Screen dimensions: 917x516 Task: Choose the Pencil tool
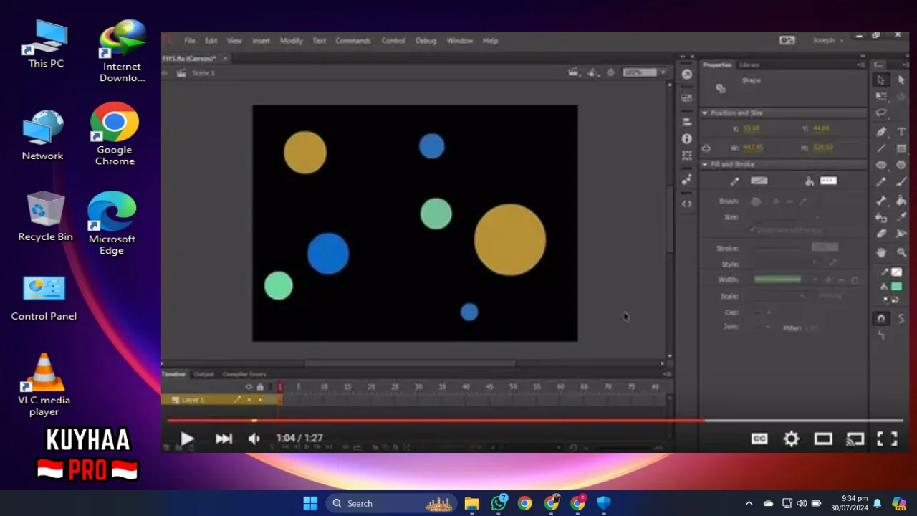(x=881, y=181)
